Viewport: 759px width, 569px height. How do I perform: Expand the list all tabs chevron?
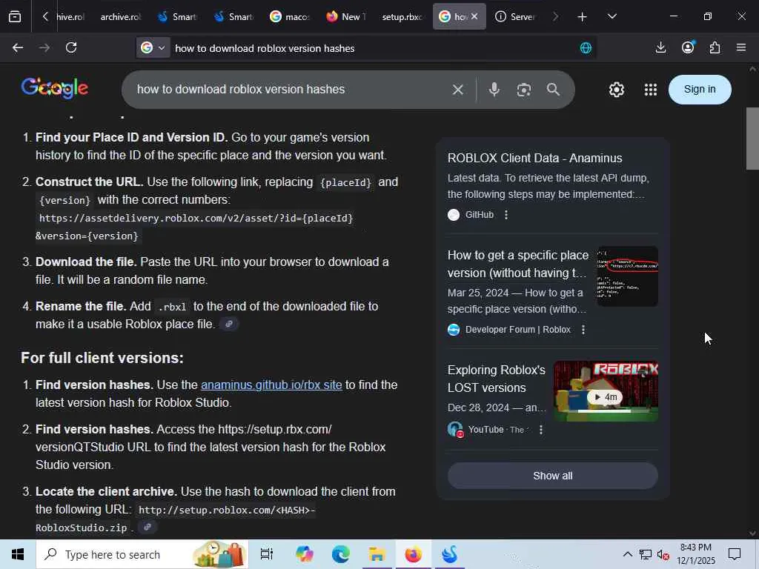pyautogui.click(x=611, y=16)
